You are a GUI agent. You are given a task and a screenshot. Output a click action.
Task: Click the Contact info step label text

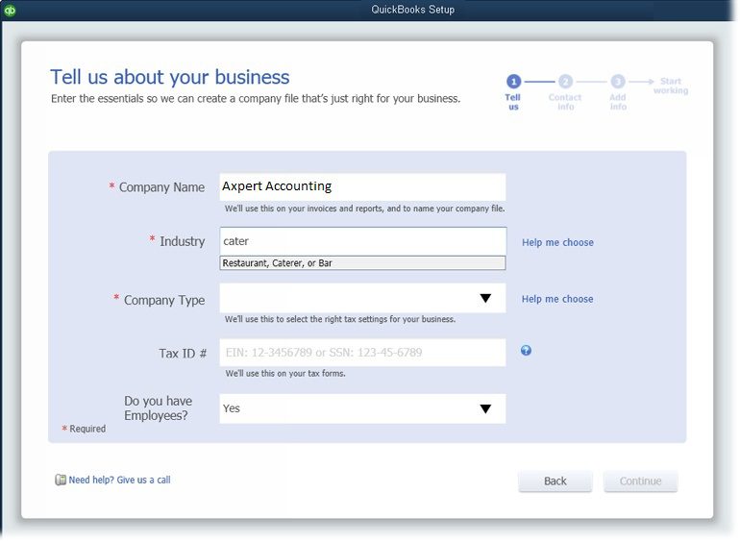click(x=565, y=102)
